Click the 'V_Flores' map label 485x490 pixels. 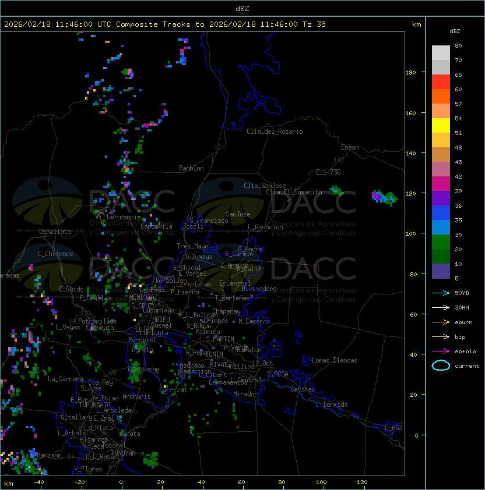tap(88, 469)
